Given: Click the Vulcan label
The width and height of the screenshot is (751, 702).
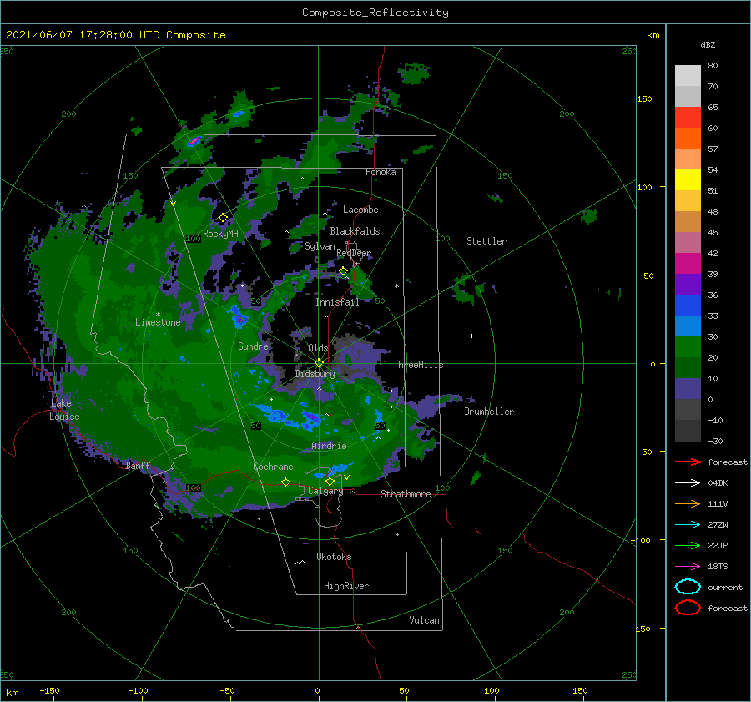Looking at the screenshot, I should coord(425,620).
